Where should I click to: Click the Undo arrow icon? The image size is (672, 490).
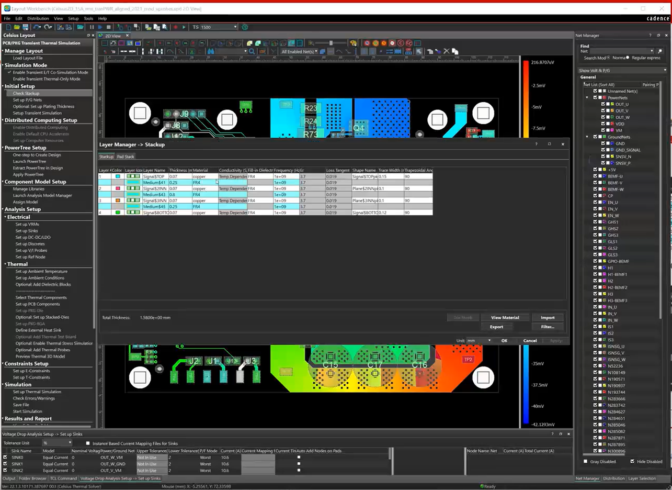point(37,27)
